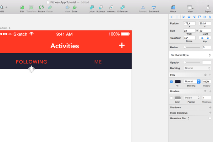
Task: Add a new fill with plus
Action: point(210,75)
